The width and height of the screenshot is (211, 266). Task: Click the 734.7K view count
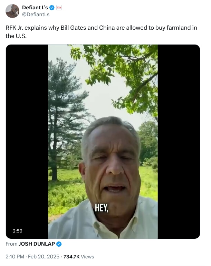71,257
